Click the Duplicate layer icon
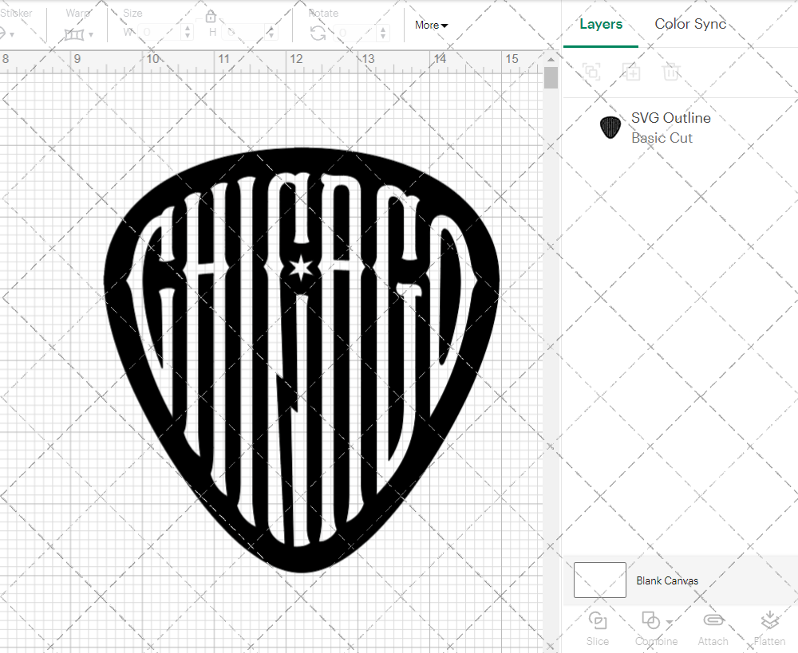This screenshot has width=798, height=653. (631, 72)
